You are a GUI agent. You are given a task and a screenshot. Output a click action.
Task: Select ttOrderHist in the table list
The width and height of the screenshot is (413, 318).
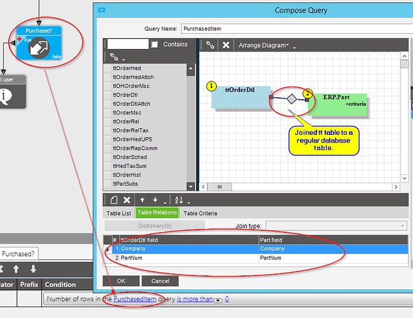pos(126,175)
